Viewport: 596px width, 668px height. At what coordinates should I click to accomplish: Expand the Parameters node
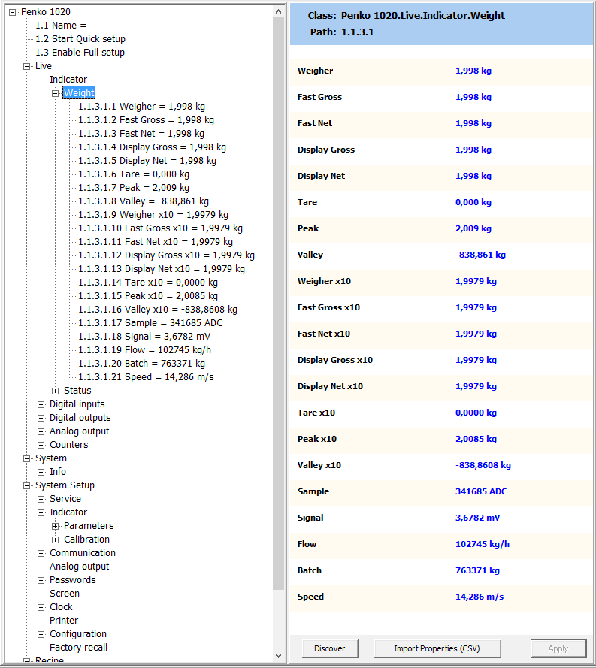[x=55, y=527]
